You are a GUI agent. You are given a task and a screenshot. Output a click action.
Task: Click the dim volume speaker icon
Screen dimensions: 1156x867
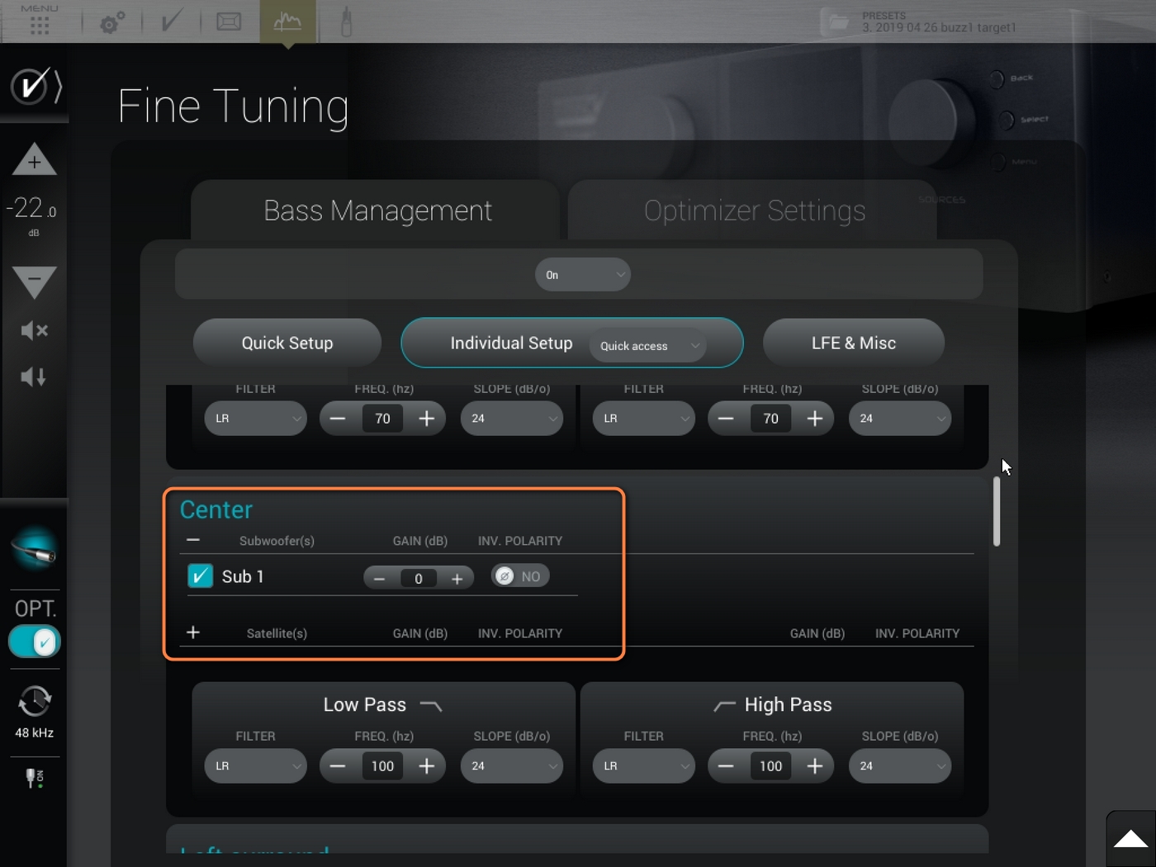(34, 377)
